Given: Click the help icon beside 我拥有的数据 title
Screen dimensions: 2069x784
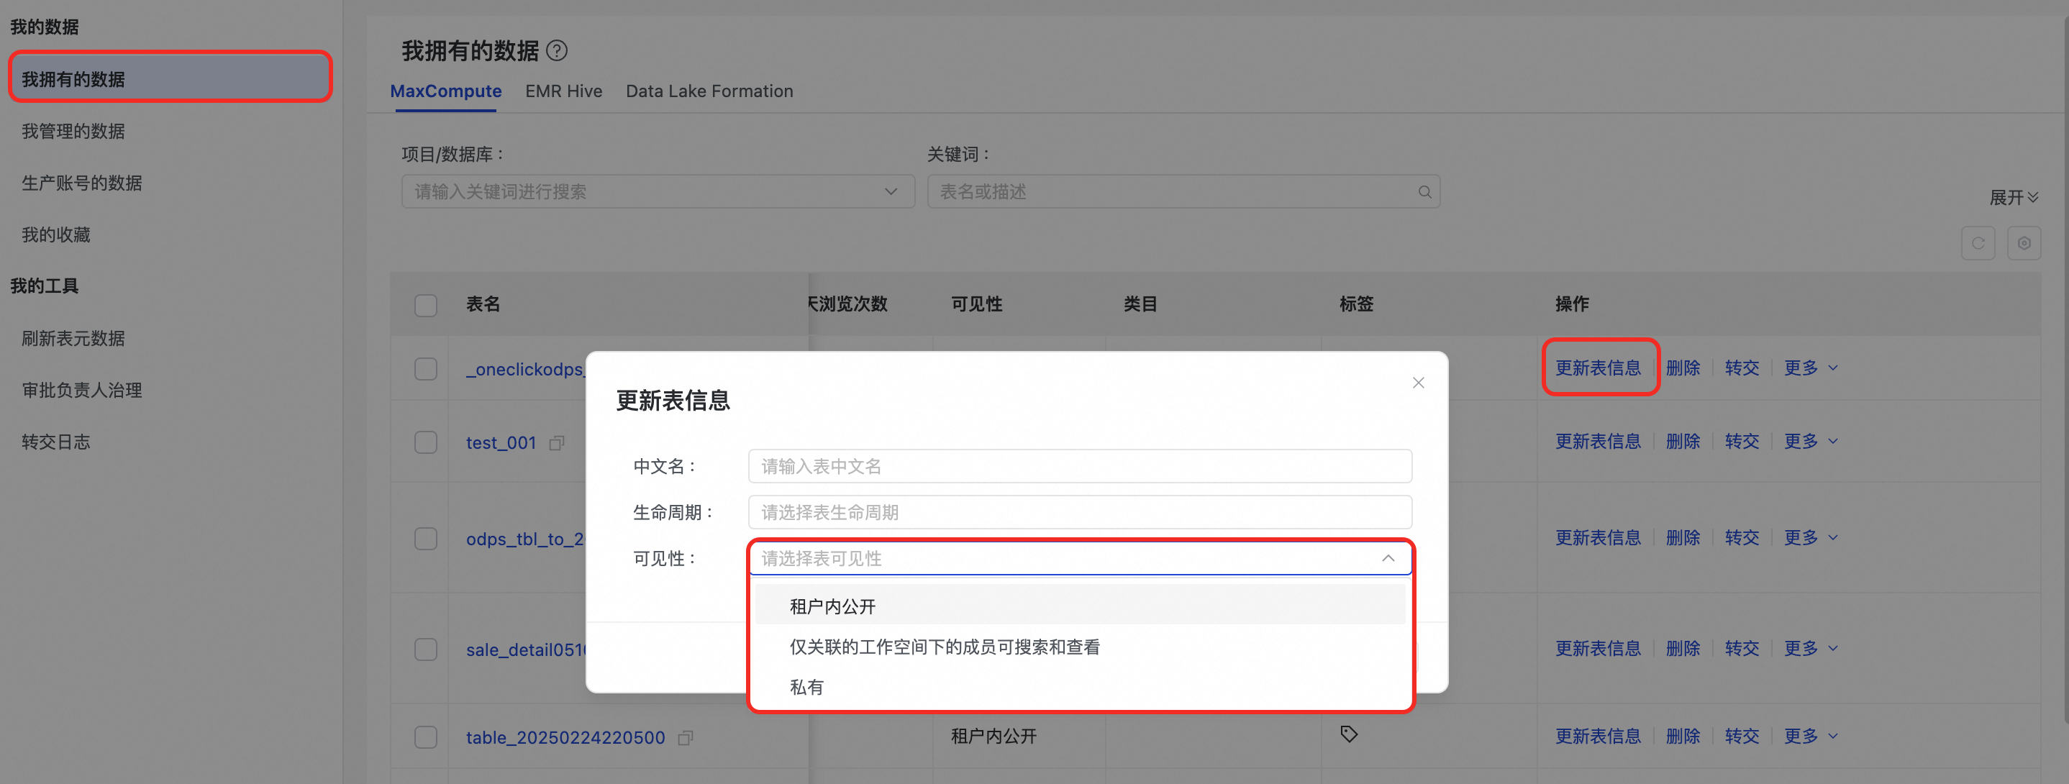Looking at the screenshot, I should tap(557, 50).
